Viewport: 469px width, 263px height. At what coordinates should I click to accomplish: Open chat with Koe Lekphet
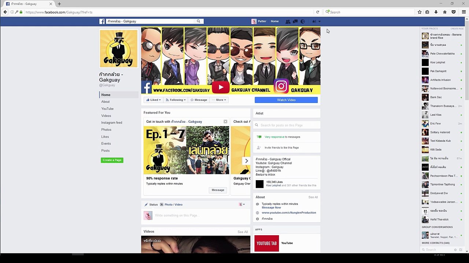coord(442,62)
